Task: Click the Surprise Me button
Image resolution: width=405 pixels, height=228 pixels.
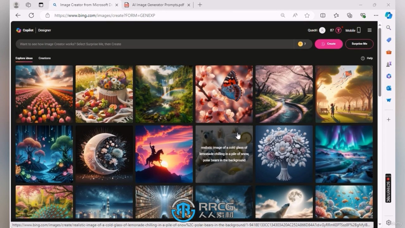Action: pyautogui.click(x=359, y=44)
